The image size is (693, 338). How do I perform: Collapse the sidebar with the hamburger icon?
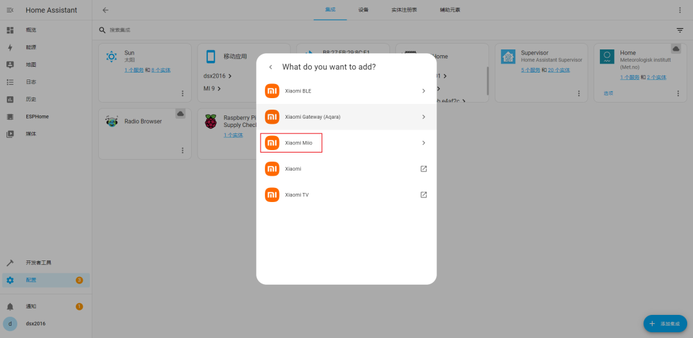point(10,10)
